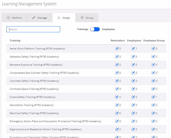Select Crane Safety Training (RTRS Academy) row
This screenshot has height=138, width=171.
tap(86, 97)
